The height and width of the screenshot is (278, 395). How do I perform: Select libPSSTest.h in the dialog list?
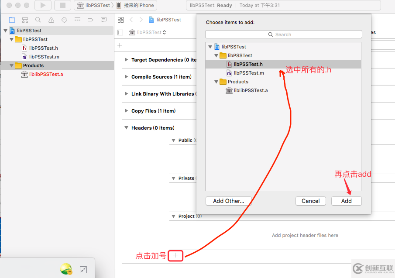[283, 64]
